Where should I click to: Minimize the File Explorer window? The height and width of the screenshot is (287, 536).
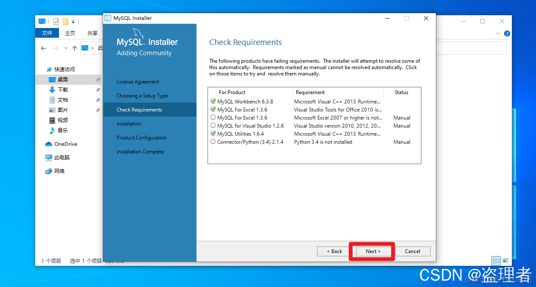(463, 21)
